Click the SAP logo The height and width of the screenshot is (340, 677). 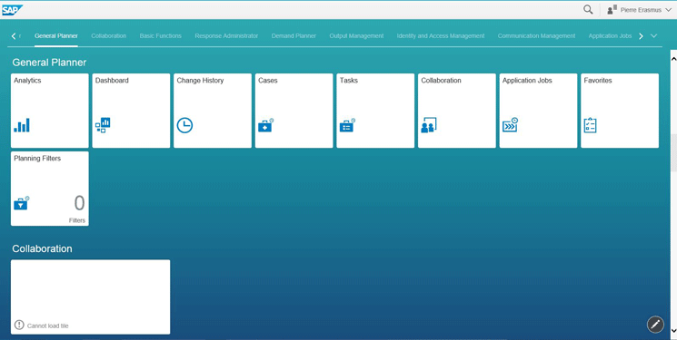pos(12,10)
